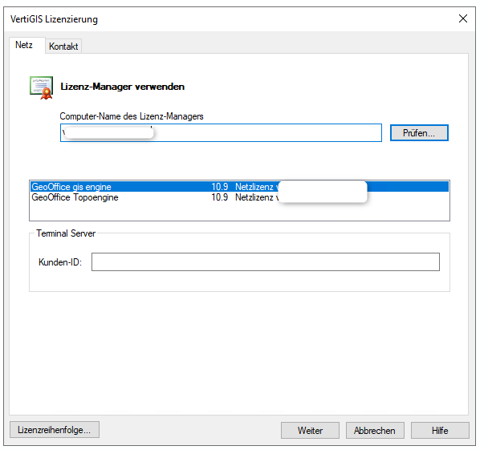Switch to the Kontakt tab
The image size is (484, 450).
tap(63, 47)
